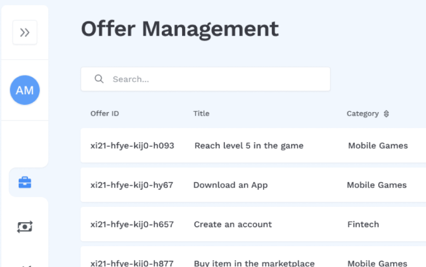Expand the sidebar with double-chevron button
The height and width of the screenshot is (267, 426).
tap(25, 32)
